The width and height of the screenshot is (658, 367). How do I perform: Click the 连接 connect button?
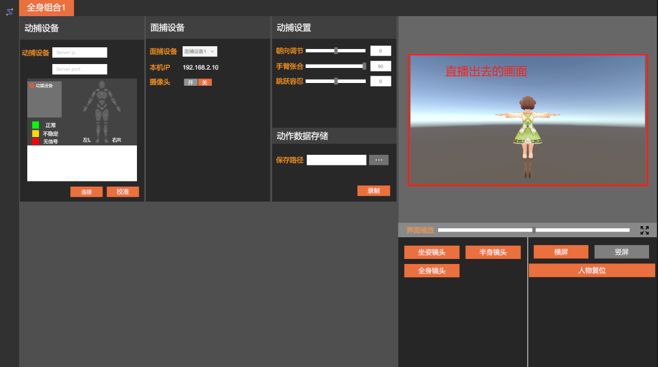pyautogui.click(x=86, y=192)
